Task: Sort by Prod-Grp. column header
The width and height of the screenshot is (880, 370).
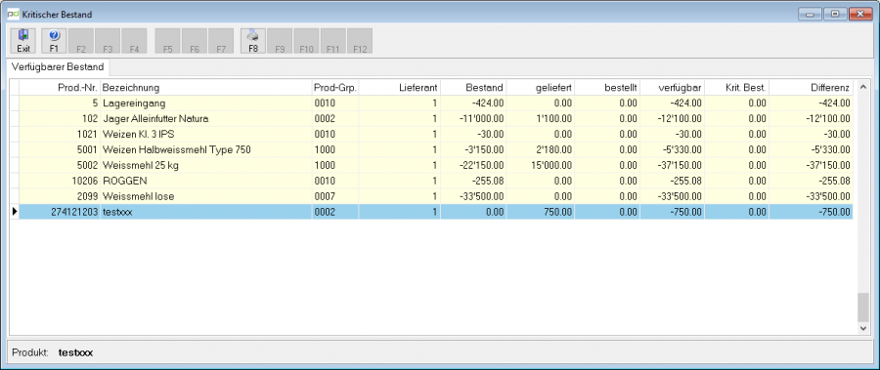Action: pyautogui.click(x=335, y=88)
